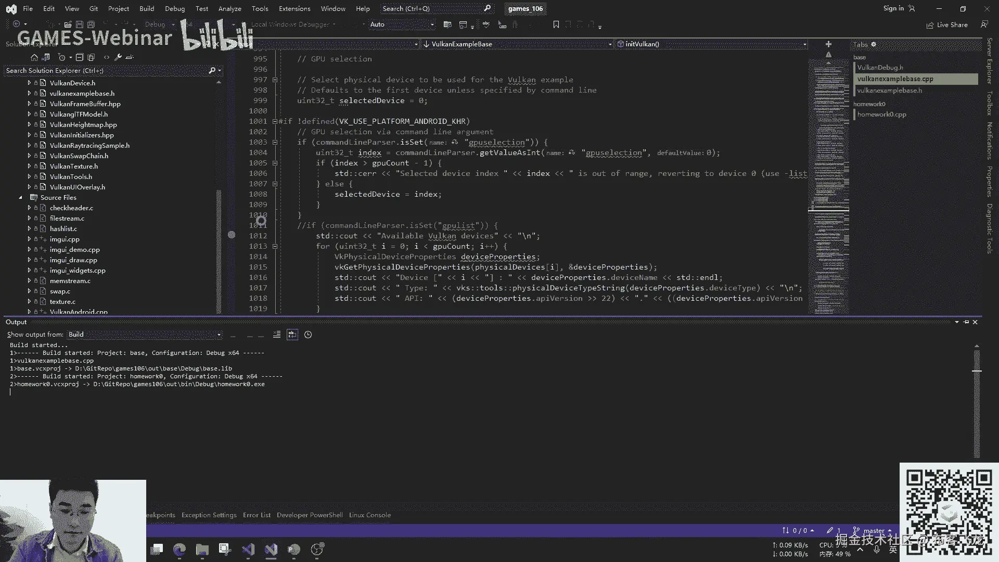Viewport: 999px width, 562px height.
Task: Toggle word wrap in the Output window
Action: 292,335
